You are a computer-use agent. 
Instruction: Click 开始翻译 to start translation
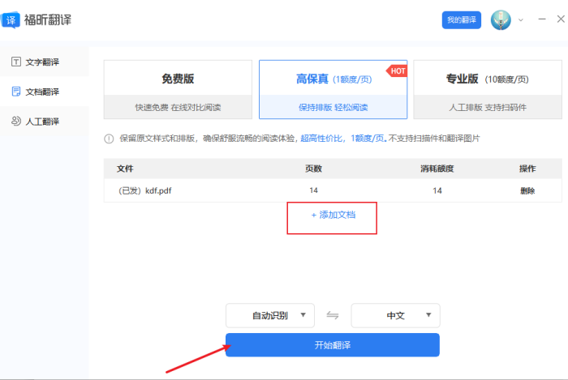[333, 345]
